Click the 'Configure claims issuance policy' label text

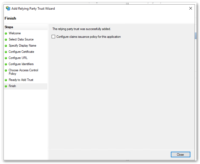(x=89, y=37)
